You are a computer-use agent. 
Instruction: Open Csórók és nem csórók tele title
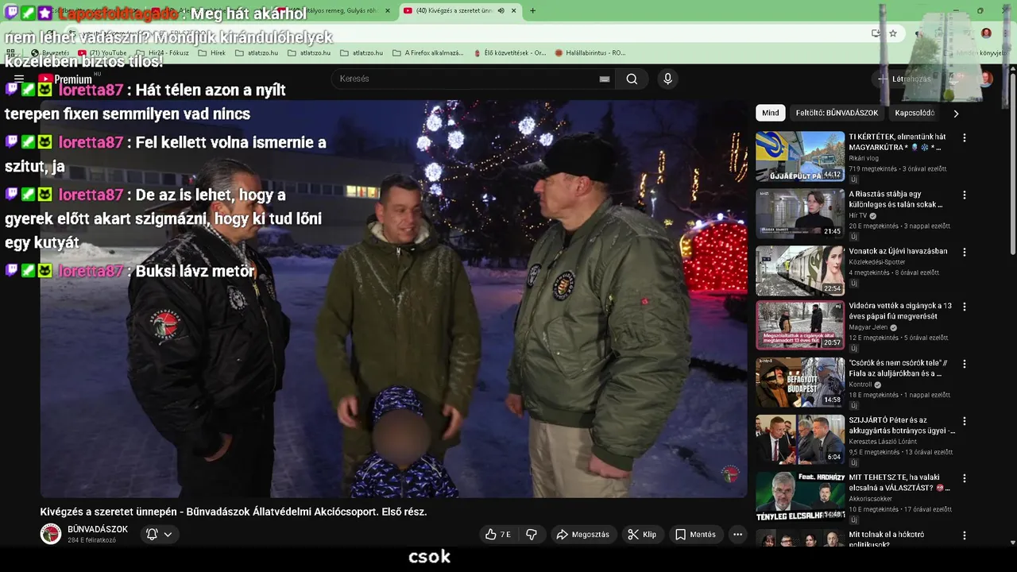[898, 368]
